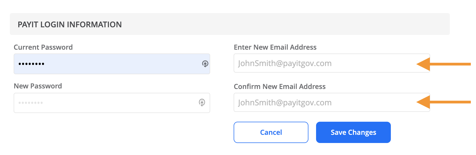This screenshot has width=476, height=155.
Task: Click the Save Changes button
Action: click(353, 132)
